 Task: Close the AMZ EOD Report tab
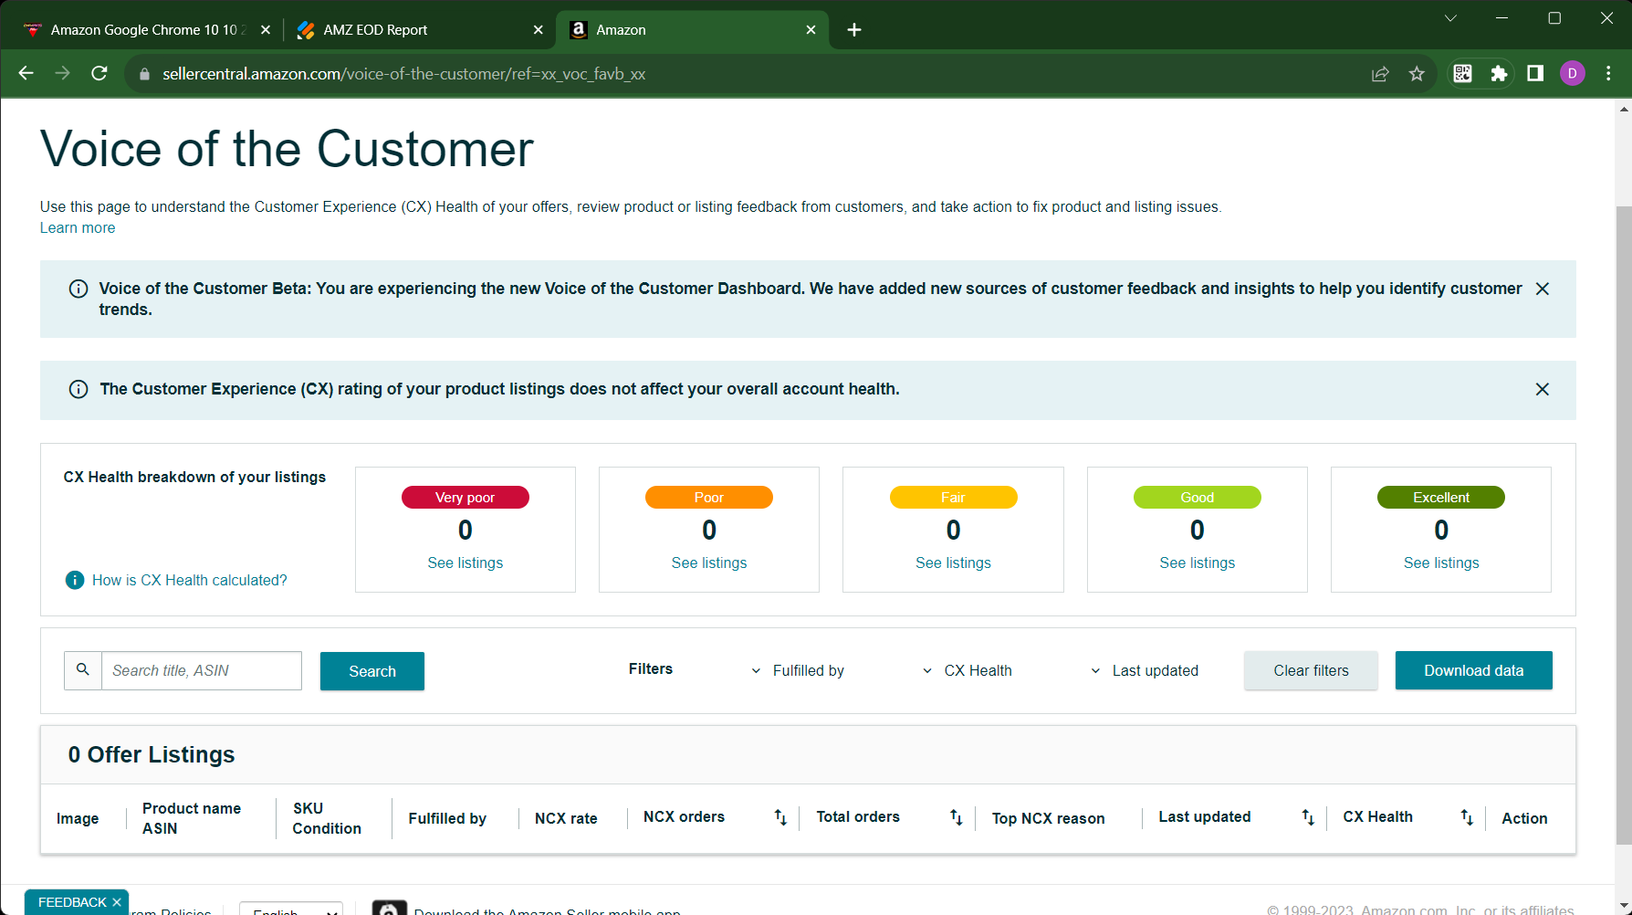click(539, 30)
